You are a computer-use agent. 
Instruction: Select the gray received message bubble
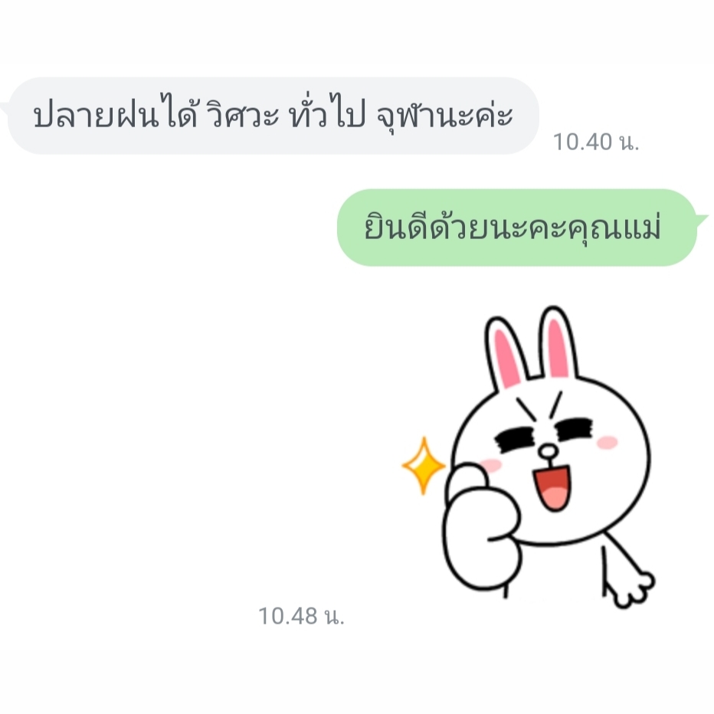click(273, 116)
